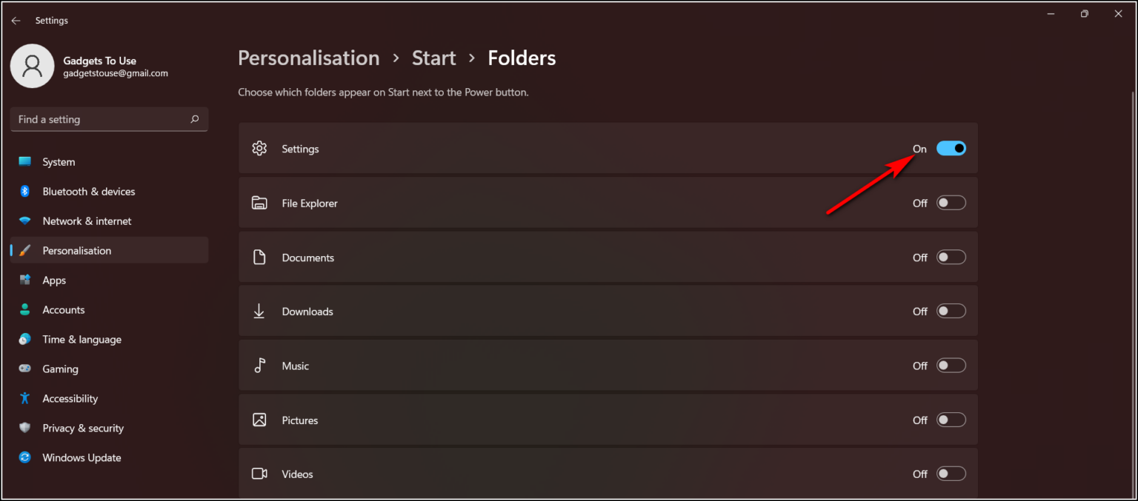Navigate to Start via breadcrumb
1138x501 pixels.
click(x=433, y=58)
